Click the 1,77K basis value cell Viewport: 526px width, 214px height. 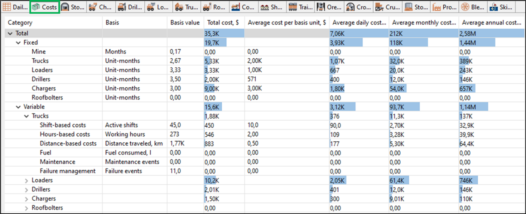(x=185, y=143)
